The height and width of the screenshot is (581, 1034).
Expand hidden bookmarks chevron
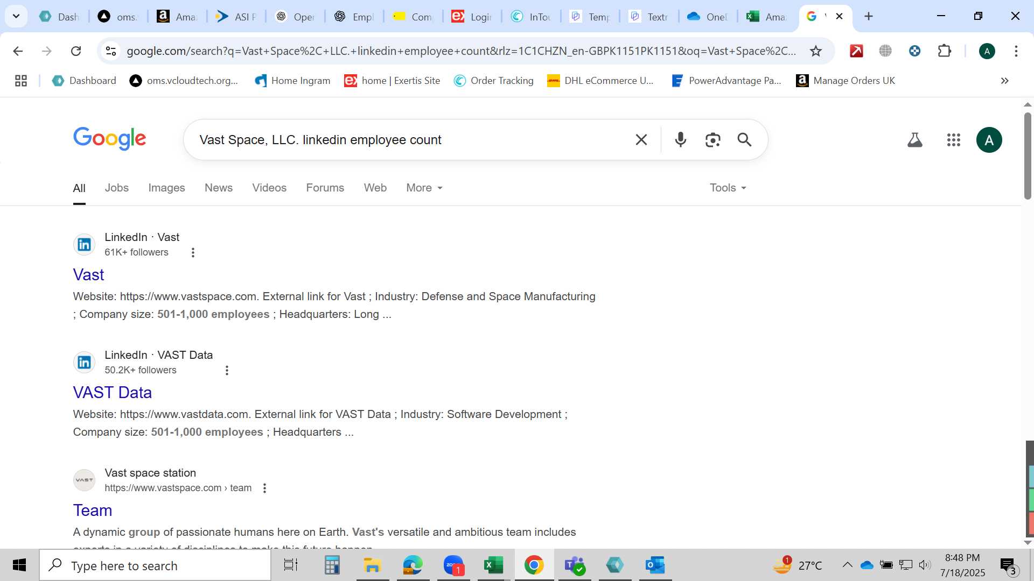tap(1004, 81)
